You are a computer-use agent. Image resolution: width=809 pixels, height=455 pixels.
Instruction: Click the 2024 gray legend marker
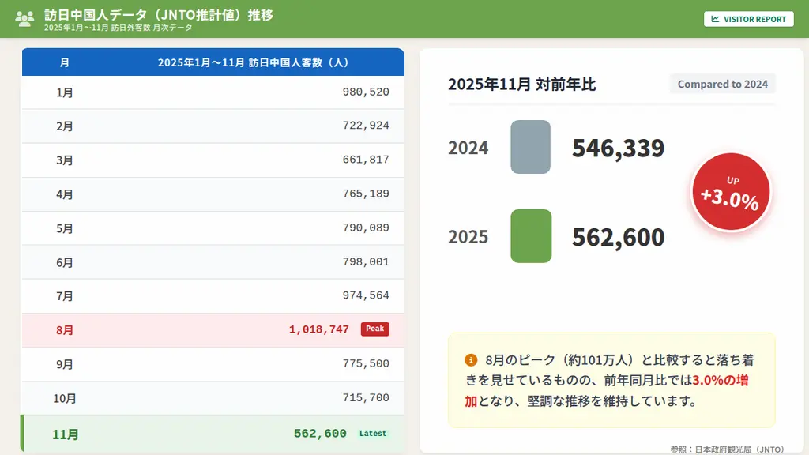coord(529,148)
